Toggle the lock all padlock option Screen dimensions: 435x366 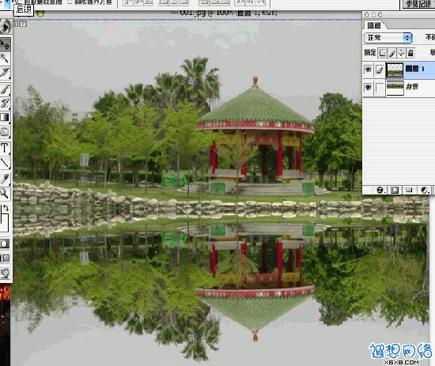tap(410, 53)
